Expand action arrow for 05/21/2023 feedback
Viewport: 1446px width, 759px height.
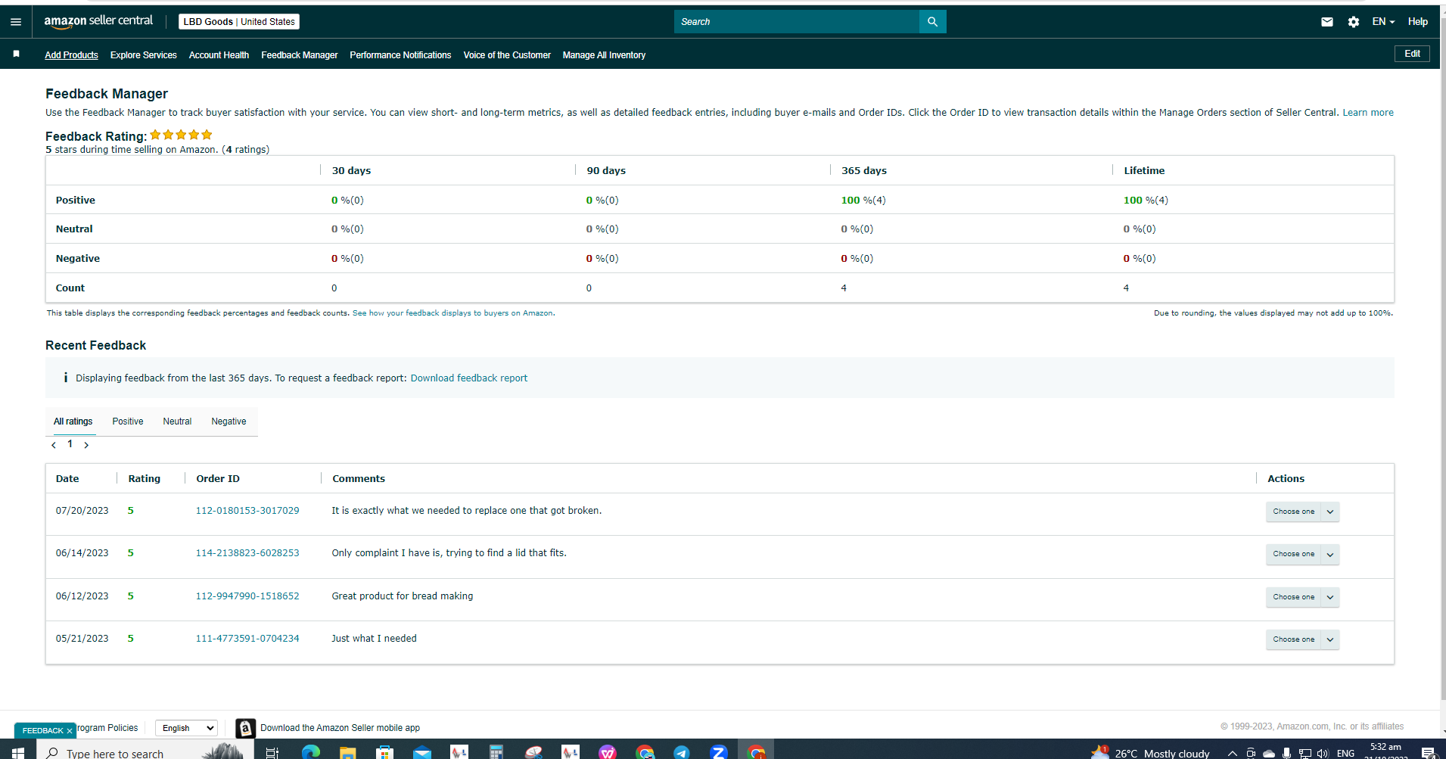click(1330, 639)
